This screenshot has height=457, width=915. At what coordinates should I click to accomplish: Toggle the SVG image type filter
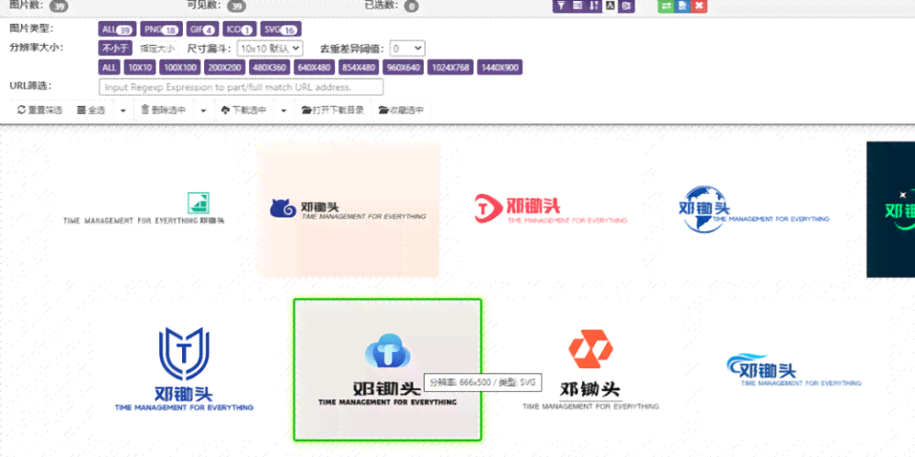(x=279, y=29)
